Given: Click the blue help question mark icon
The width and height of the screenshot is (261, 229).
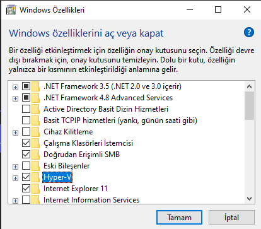Looking at the screenshot, I should coord(249,32).
